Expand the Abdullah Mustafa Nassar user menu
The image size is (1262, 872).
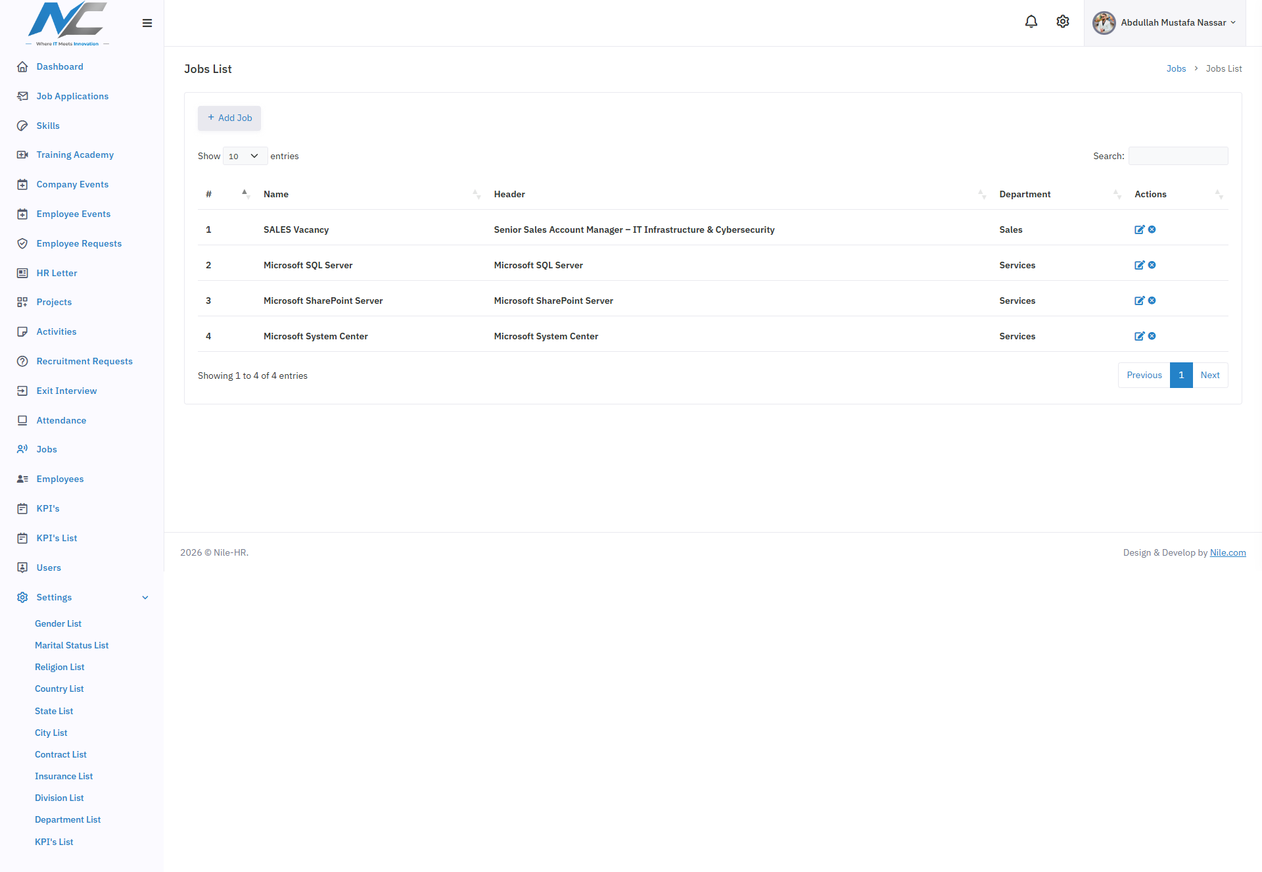coord(1164,23)
